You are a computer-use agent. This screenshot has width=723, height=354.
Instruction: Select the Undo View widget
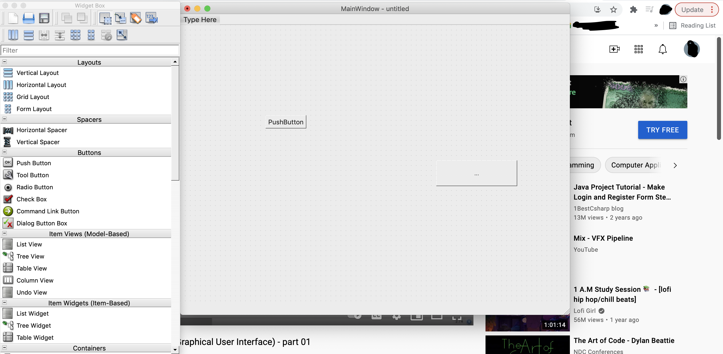32,292
